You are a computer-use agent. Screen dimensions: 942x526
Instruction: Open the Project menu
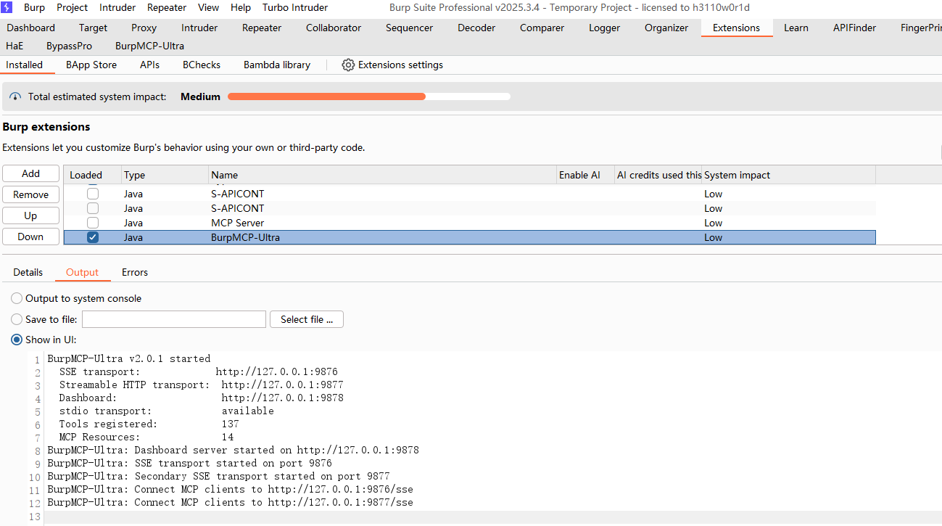coord(73,7)
